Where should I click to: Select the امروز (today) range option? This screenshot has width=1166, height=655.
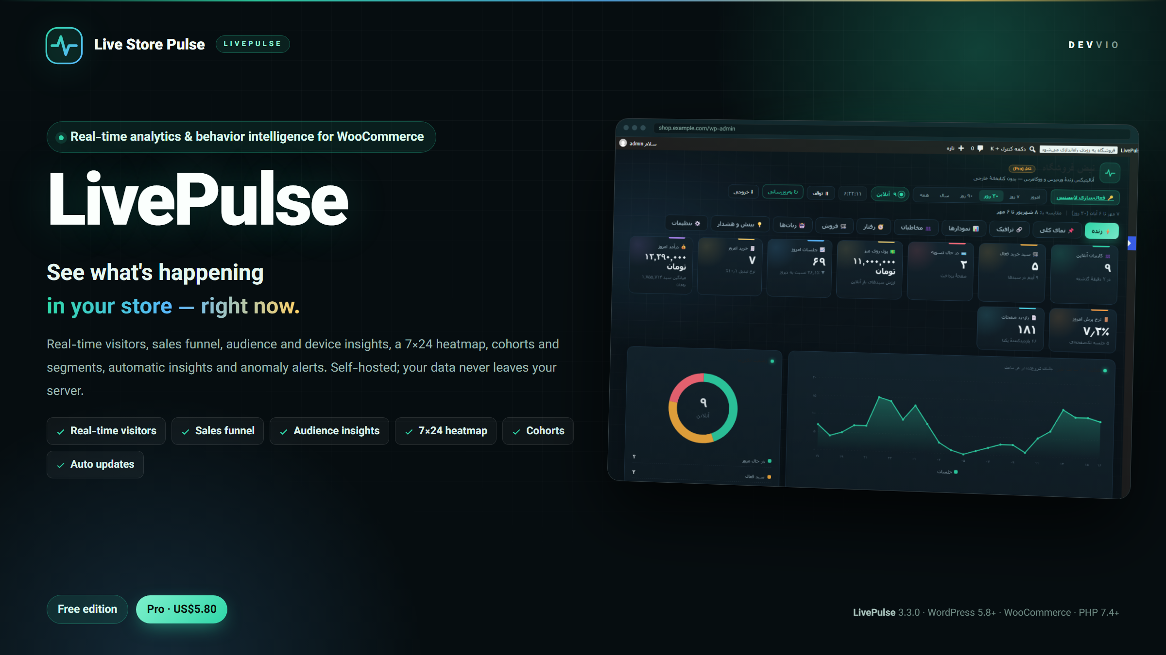(1035, 197)
